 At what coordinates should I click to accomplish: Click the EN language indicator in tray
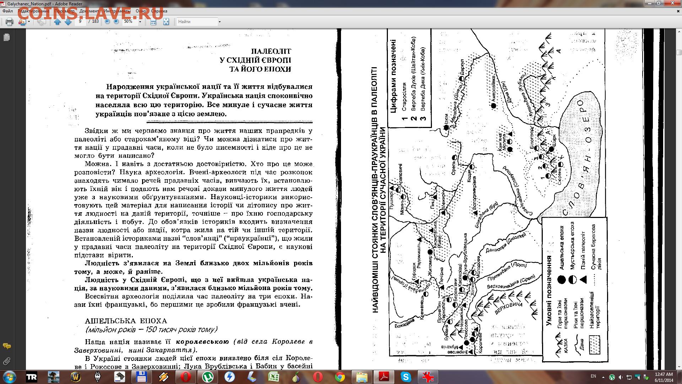pyautogui.click(x=593, y=376)
